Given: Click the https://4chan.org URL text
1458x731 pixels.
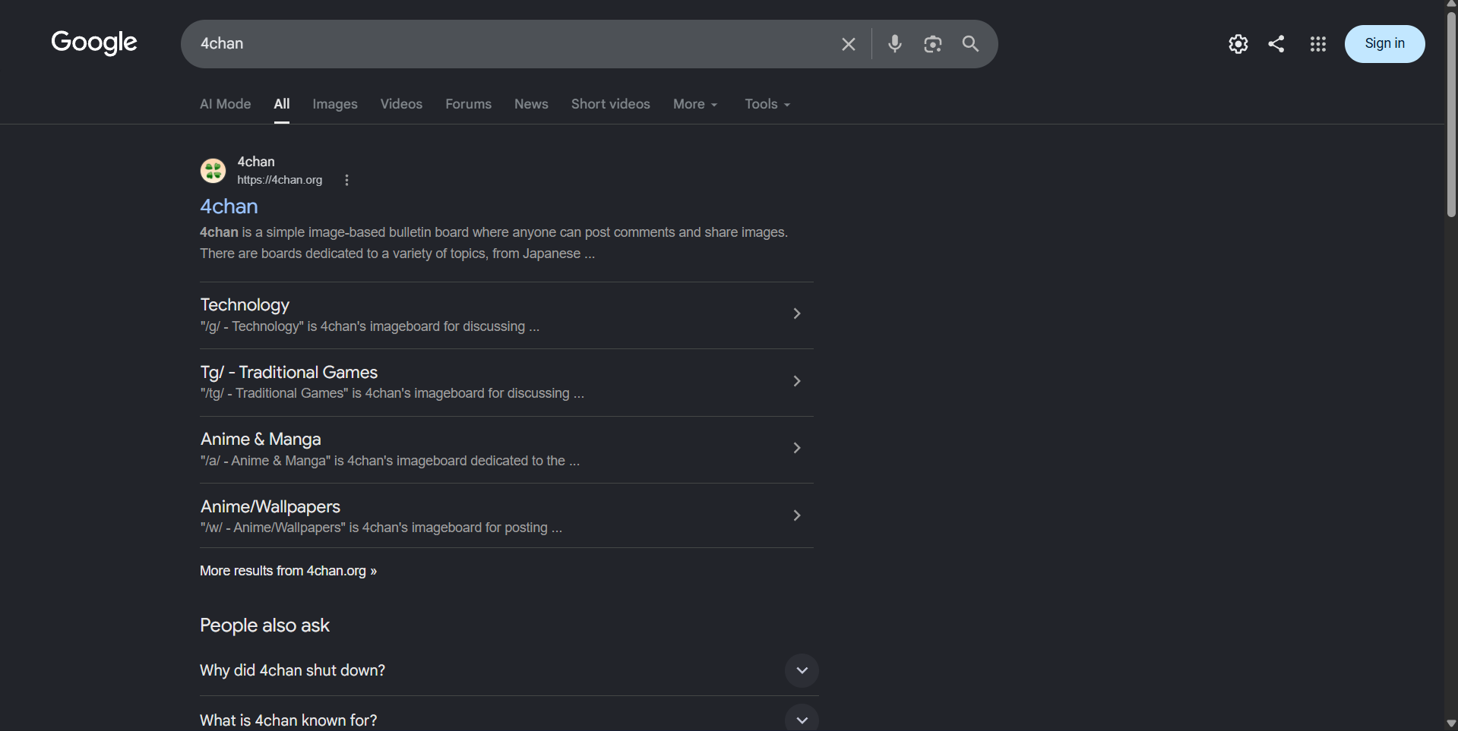Looking at the screenshot, I should coord(280,180).
